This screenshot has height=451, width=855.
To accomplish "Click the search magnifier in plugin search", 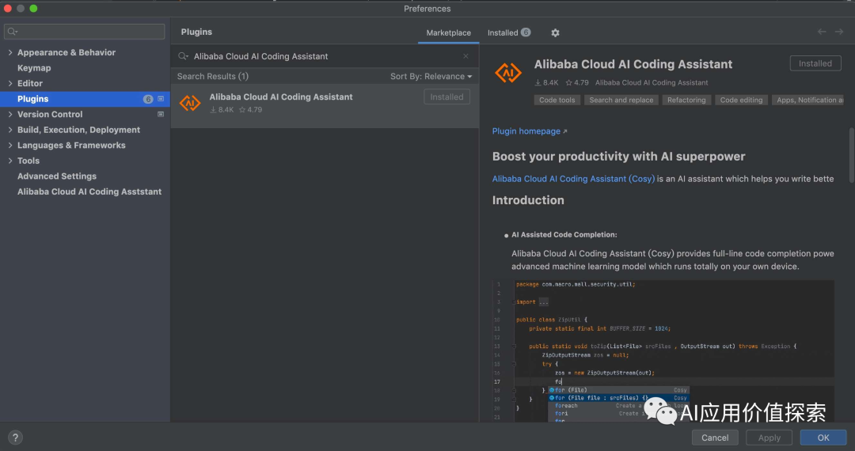I will click(x=183, y=56).
